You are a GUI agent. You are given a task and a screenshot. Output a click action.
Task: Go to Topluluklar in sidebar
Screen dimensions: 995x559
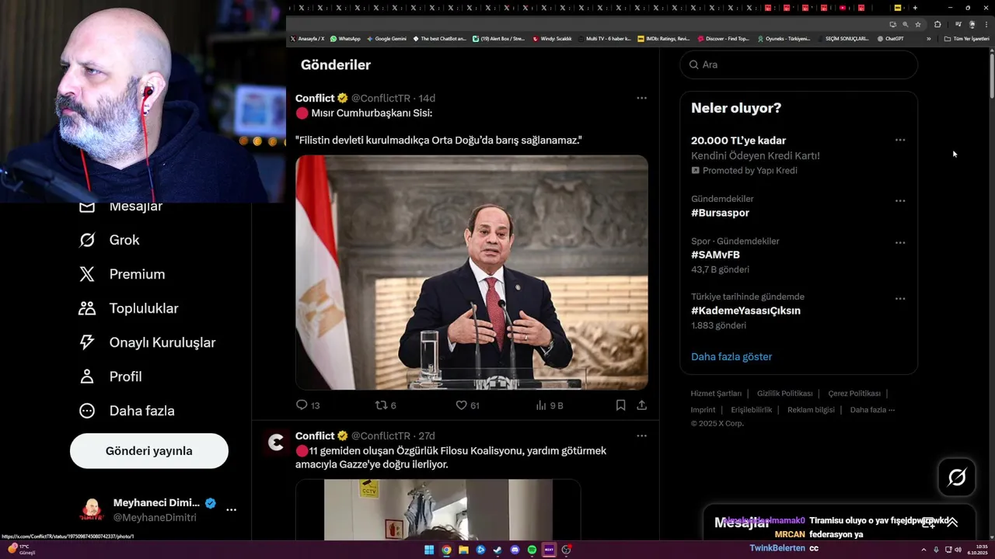point(128,308)
